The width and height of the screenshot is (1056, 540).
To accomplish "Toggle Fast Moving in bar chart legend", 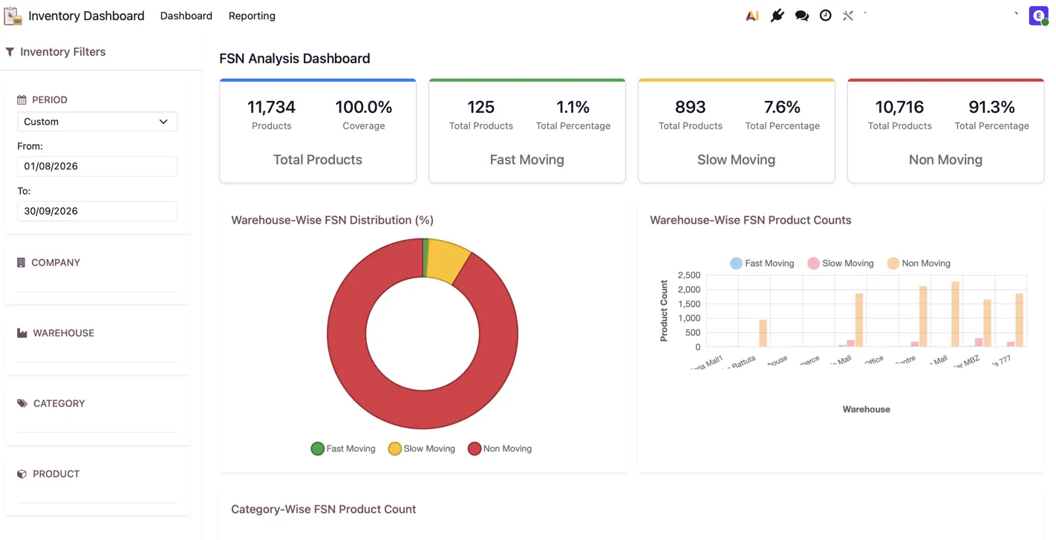I will pyautogui.click(x=762, y=263).
